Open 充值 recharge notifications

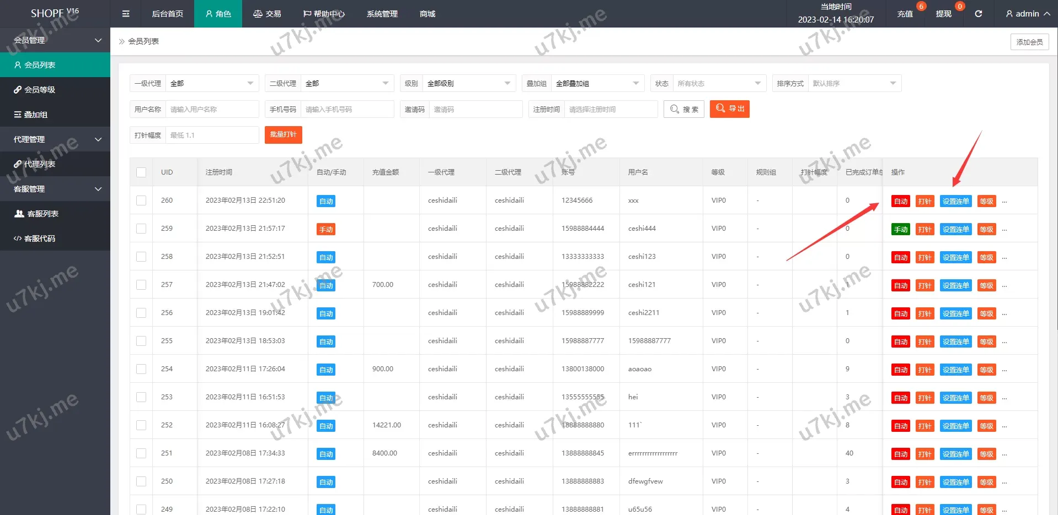point(905,14)
